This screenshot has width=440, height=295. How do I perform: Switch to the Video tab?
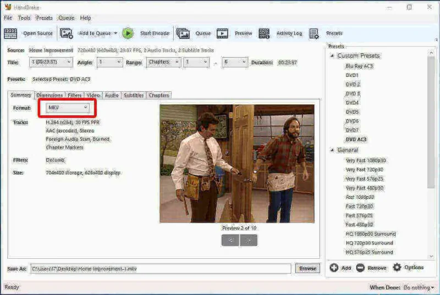coord(93,95)
